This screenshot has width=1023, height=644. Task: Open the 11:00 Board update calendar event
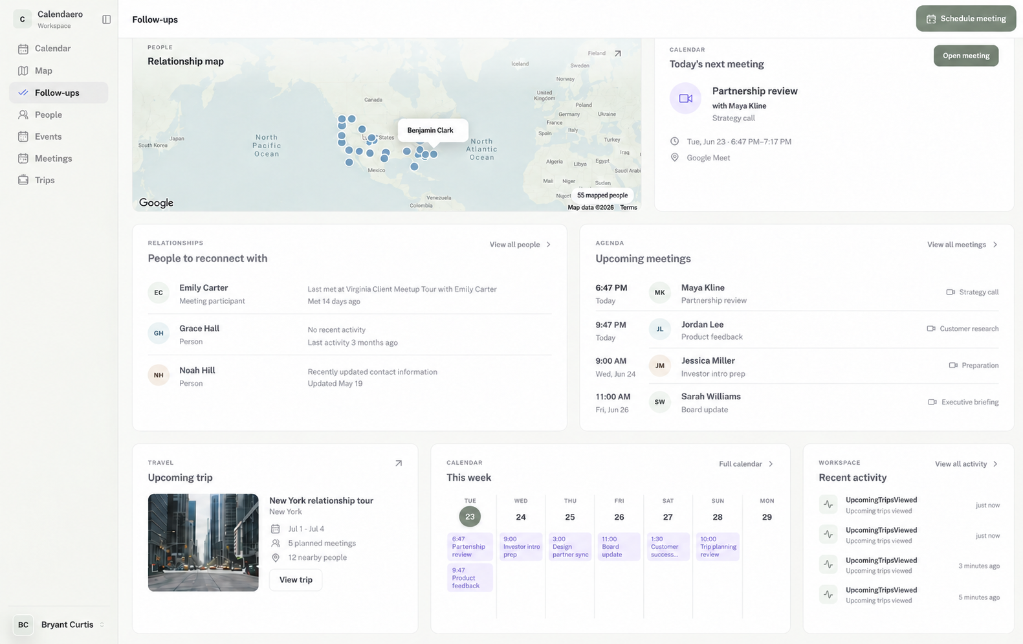point(619,547)
